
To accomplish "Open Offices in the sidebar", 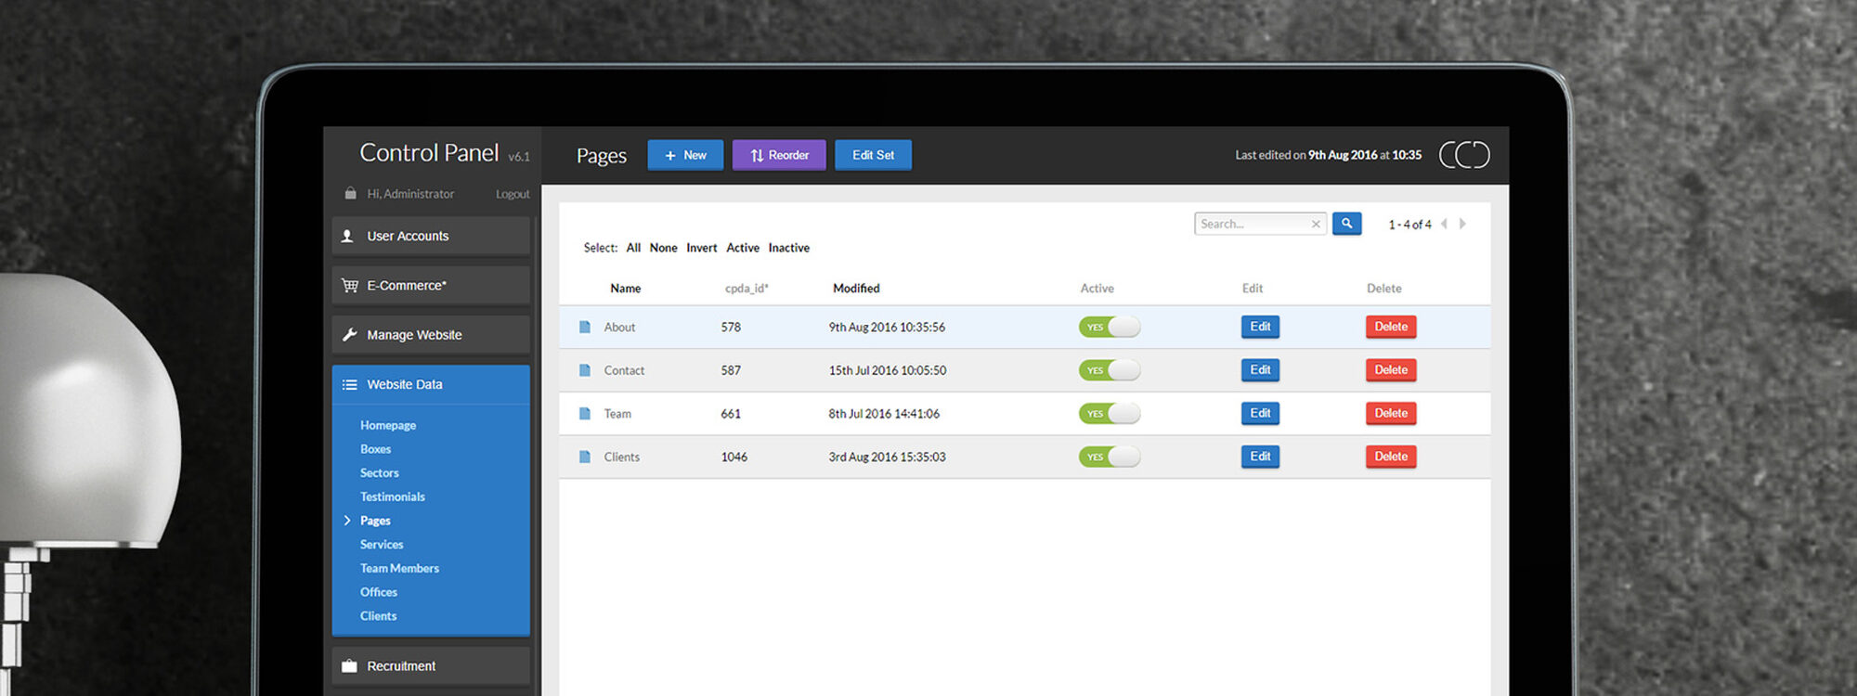I will point(379,592).
